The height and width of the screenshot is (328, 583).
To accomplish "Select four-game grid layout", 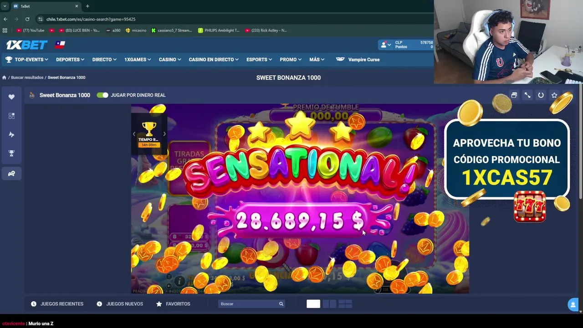I will pos(345,304).
